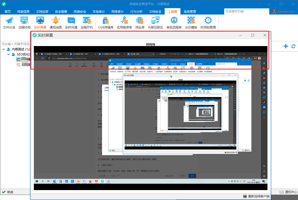This screenshot has height=200, width=298.
Task: Open hanxiaoyao account dropdown arrow
Action: (296, 12)
